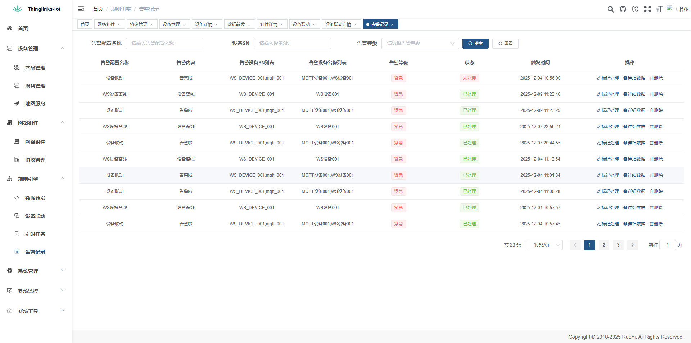The image size is (691, 343).
Task: Click the user avatar image
Action: tap(670, 8)
